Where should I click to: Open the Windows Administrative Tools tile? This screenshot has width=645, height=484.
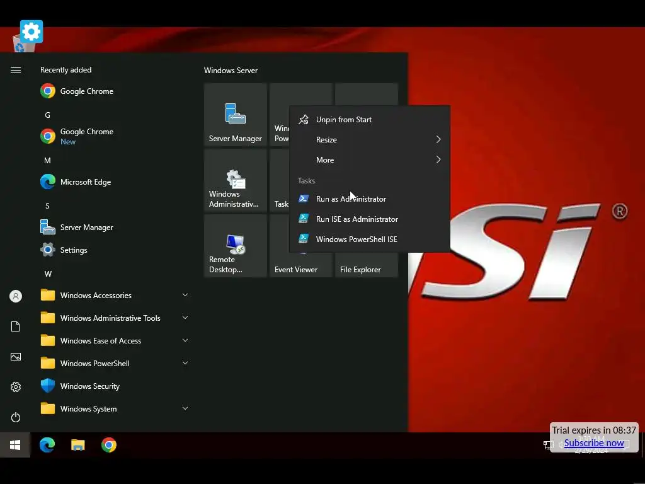(236, 180)
